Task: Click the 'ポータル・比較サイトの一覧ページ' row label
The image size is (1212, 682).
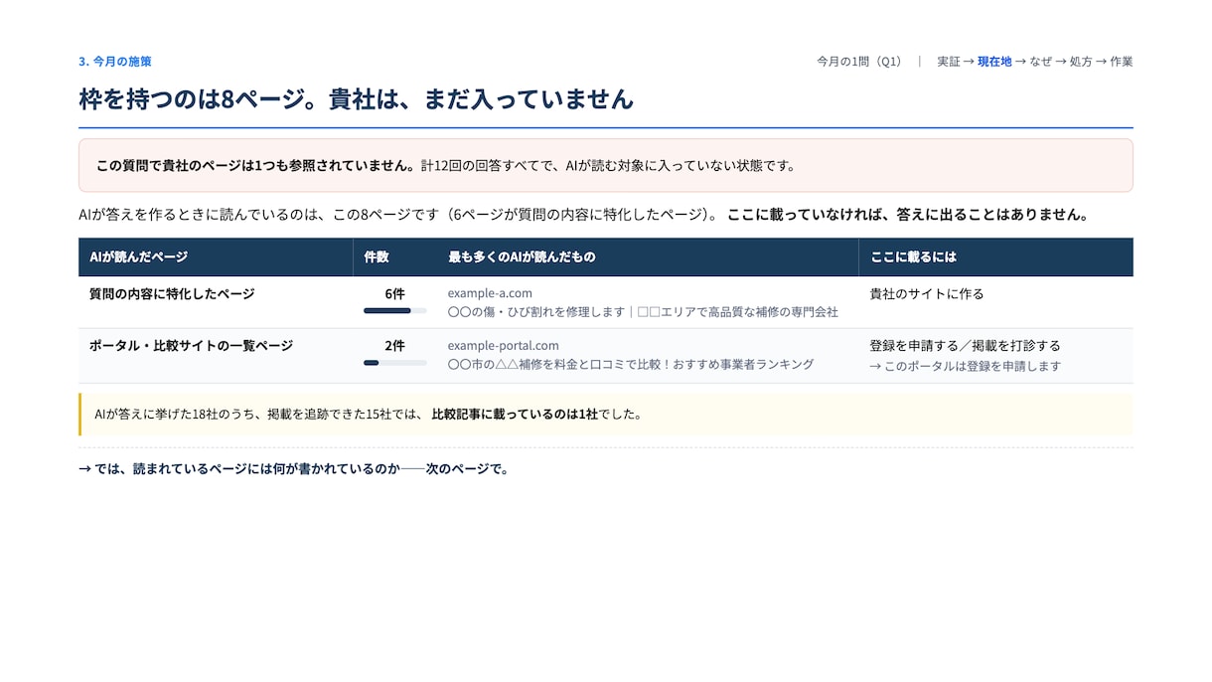Action: pyautogui.click(x=192, y=346)
